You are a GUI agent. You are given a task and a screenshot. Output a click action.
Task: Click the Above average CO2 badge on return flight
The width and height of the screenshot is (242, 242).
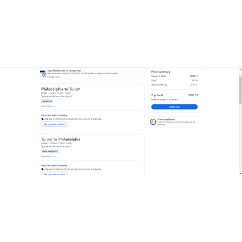[50, 152]
